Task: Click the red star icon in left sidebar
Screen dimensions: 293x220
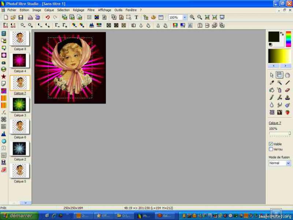Action: 4,76
